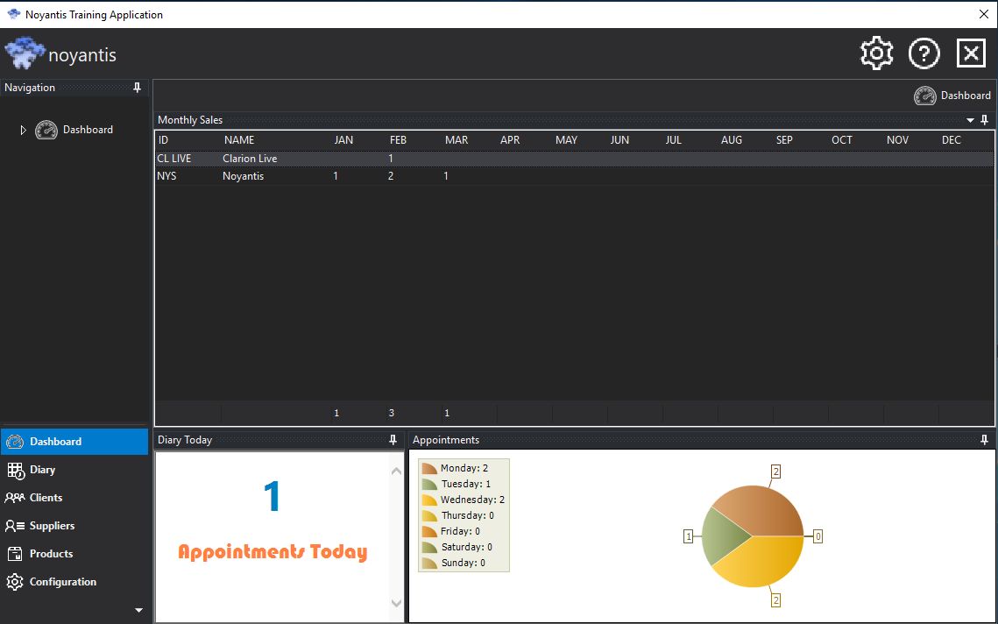The image size is (998, 624).
Task: Sort by the NAME column header
Action: coord(239,140)
